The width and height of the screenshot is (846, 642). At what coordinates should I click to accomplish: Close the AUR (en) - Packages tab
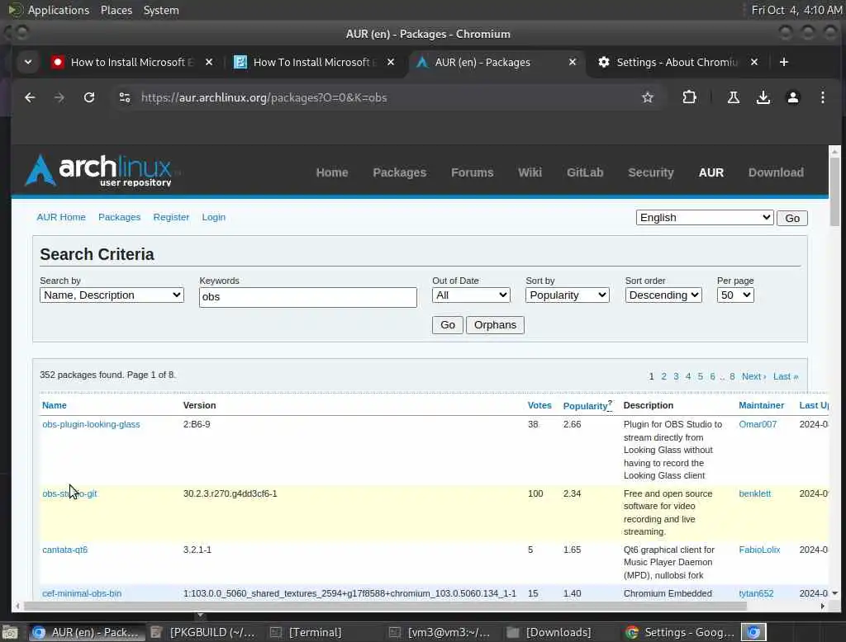pos(573,62)
